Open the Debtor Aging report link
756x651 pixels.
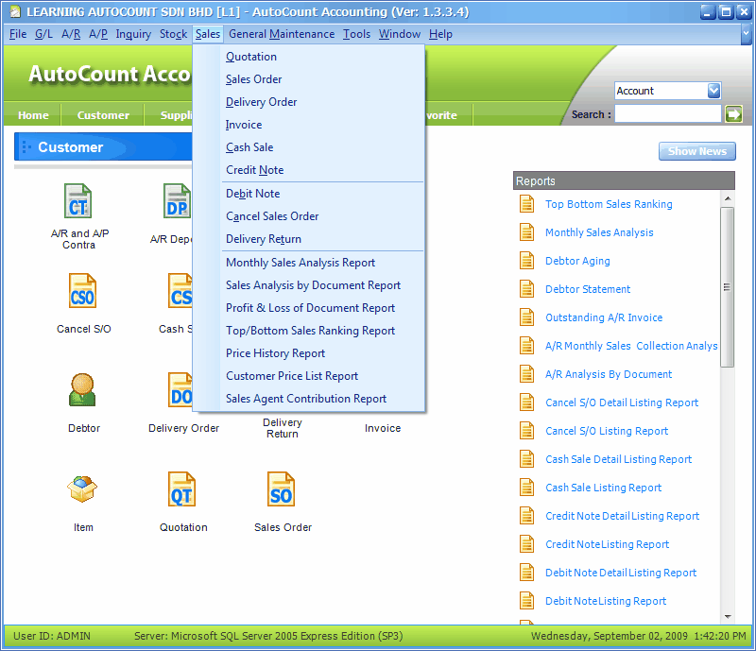click(x=577, y=261)
